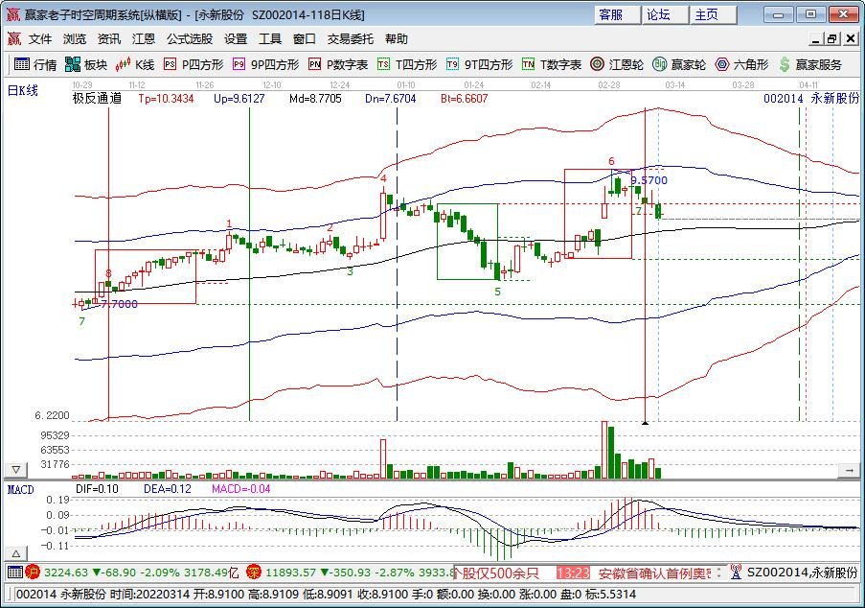Open the 浏览 menu
The width and height of the screenshot is (865, 608).
[75, 38]
